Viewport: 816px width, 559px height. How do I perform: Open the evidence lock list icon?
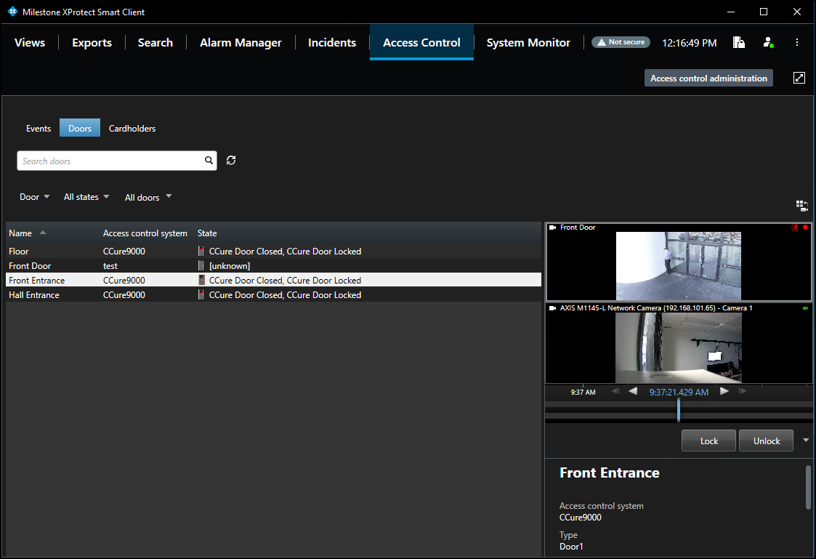[x=738, y=43]
